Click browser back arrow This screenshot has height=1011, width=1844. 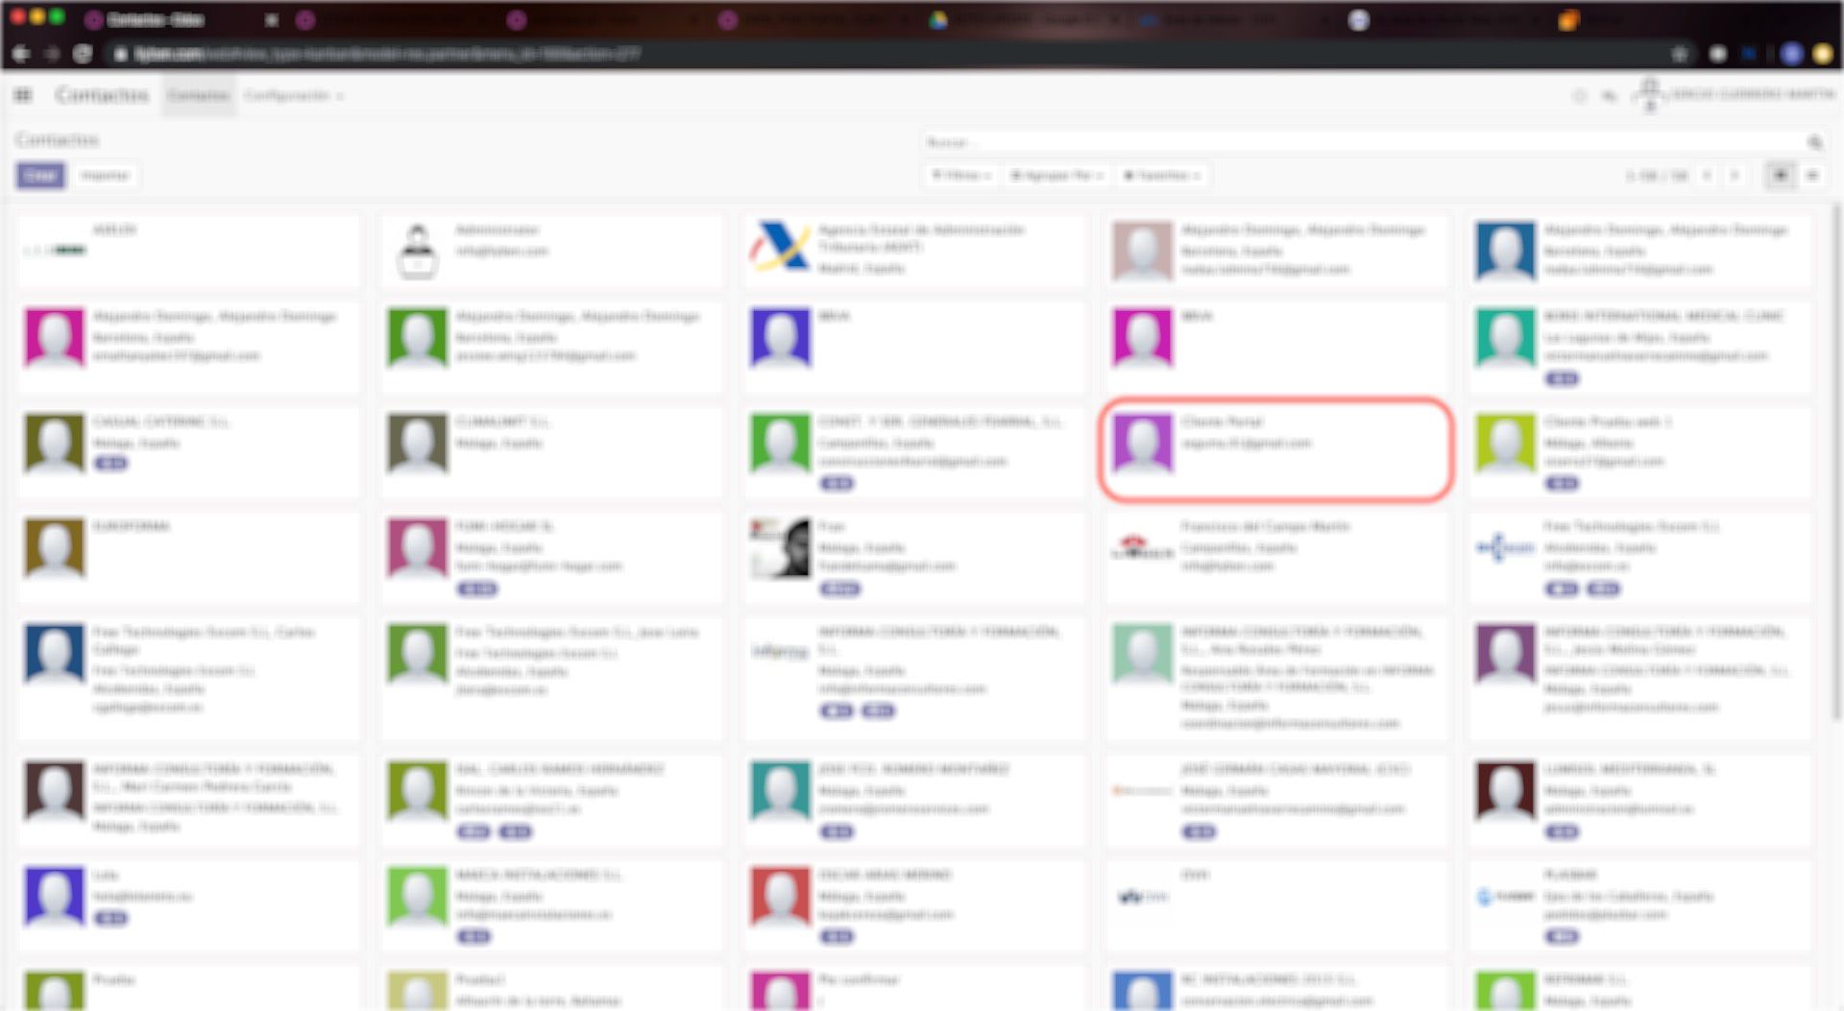click(x=20, y=54)
